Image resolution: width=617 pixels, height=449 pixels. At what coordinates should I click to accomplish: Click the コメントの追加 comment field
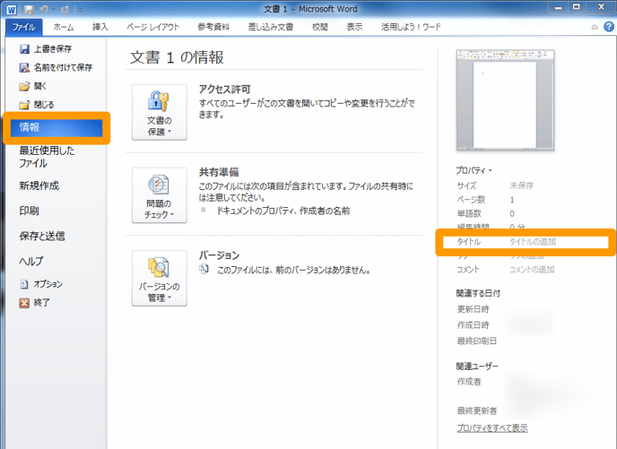[532, 270]
